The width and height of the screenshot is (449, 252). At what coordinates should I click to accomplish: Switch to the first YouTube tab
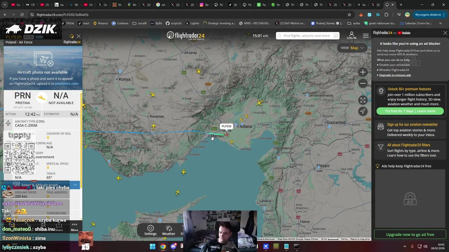[x=15, y=5]
